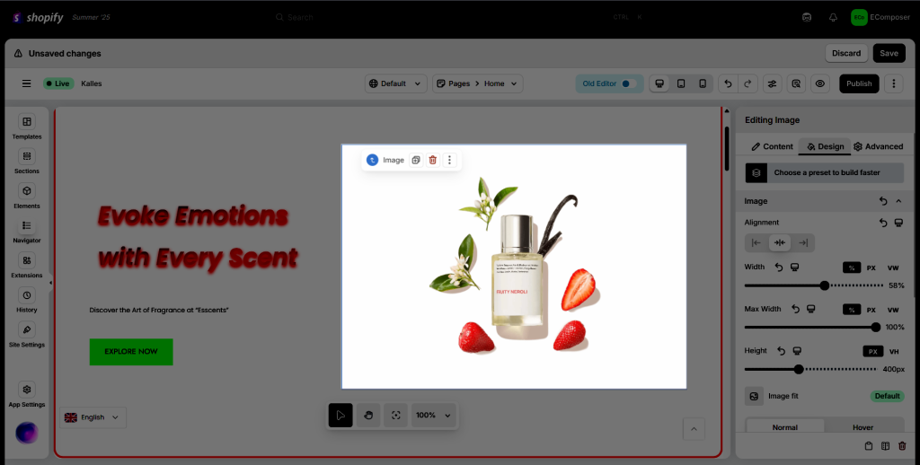Click the Save button
The image size is (920, 465).
click(889, 53)
